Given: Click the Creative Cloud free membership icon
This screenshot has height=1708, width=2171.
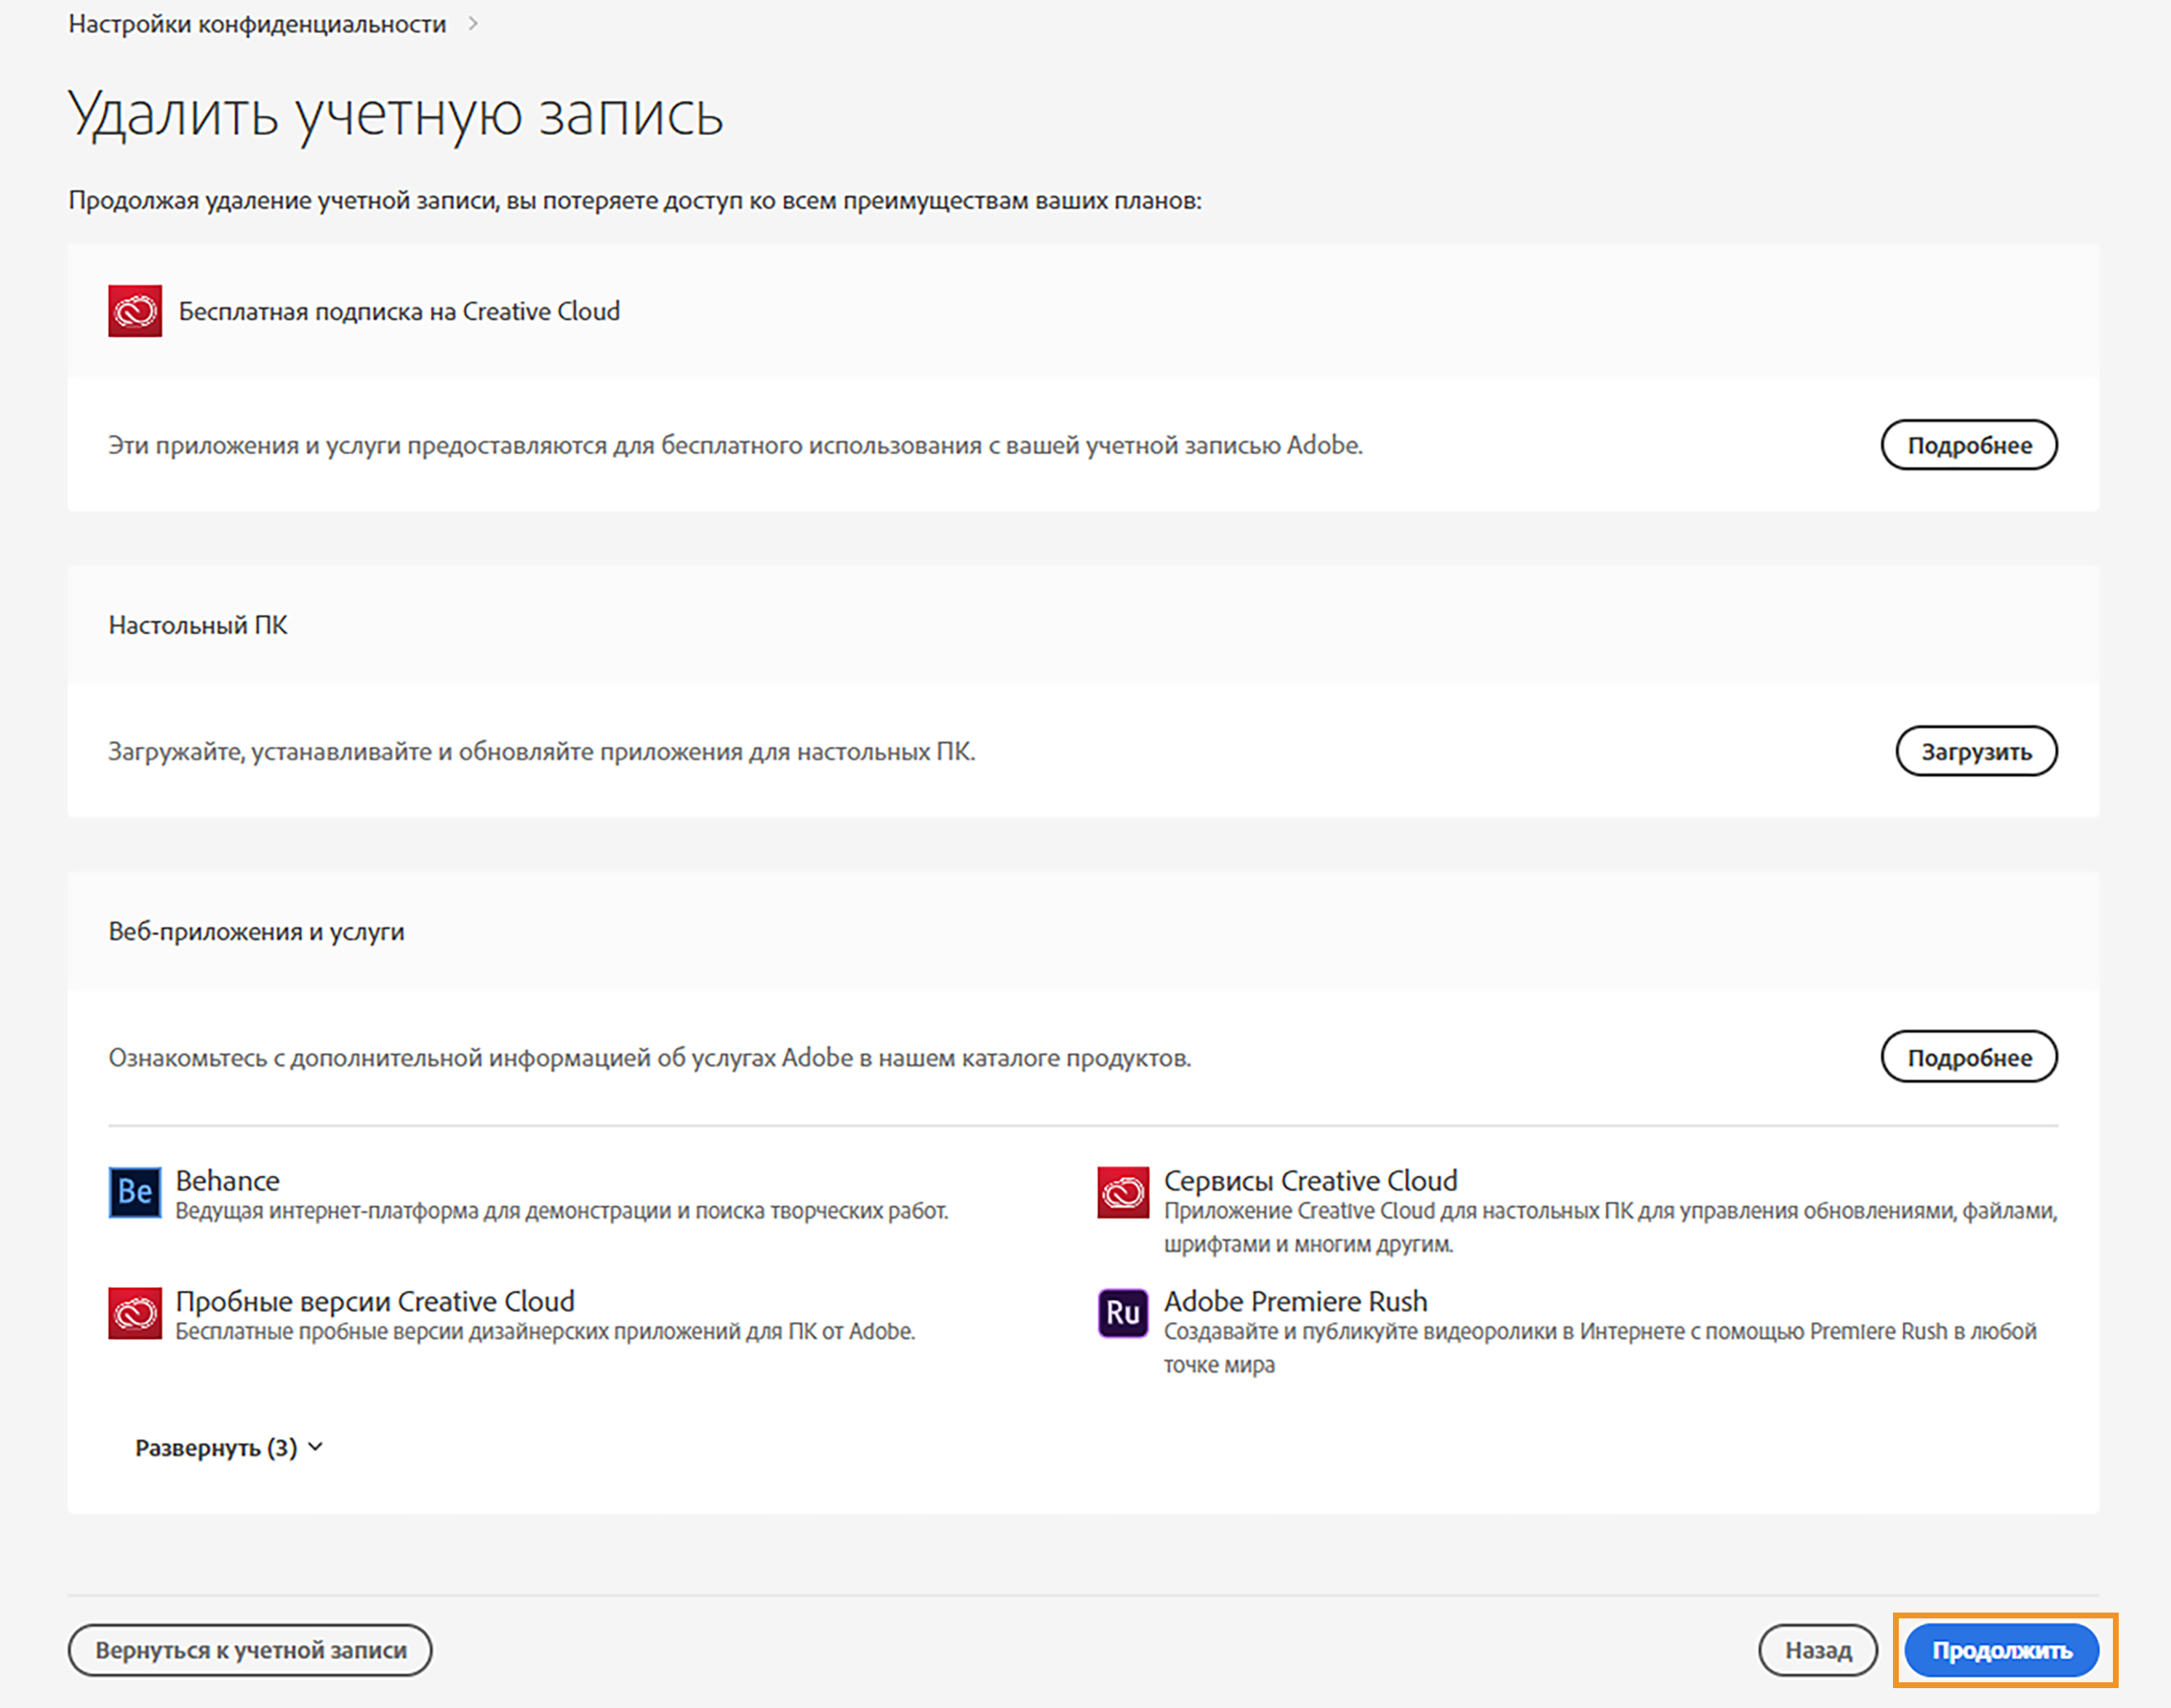Looking at the screenshot, I should click(x=135, y=311).
